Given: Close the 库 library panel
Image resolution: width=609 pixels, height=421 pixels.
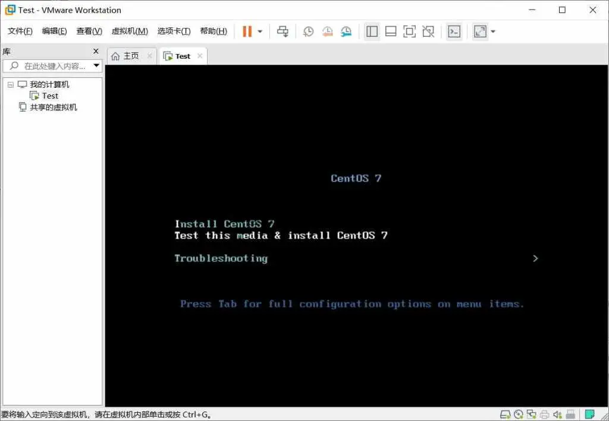Looking at the screenshot, I should 96,51.
